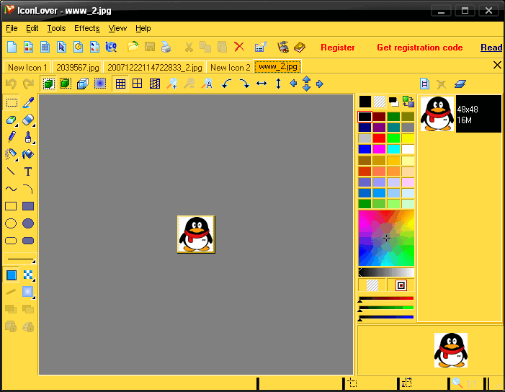Toggle the second green cube mode
Viewport: 505px width, 392px height.
(66, 84)
